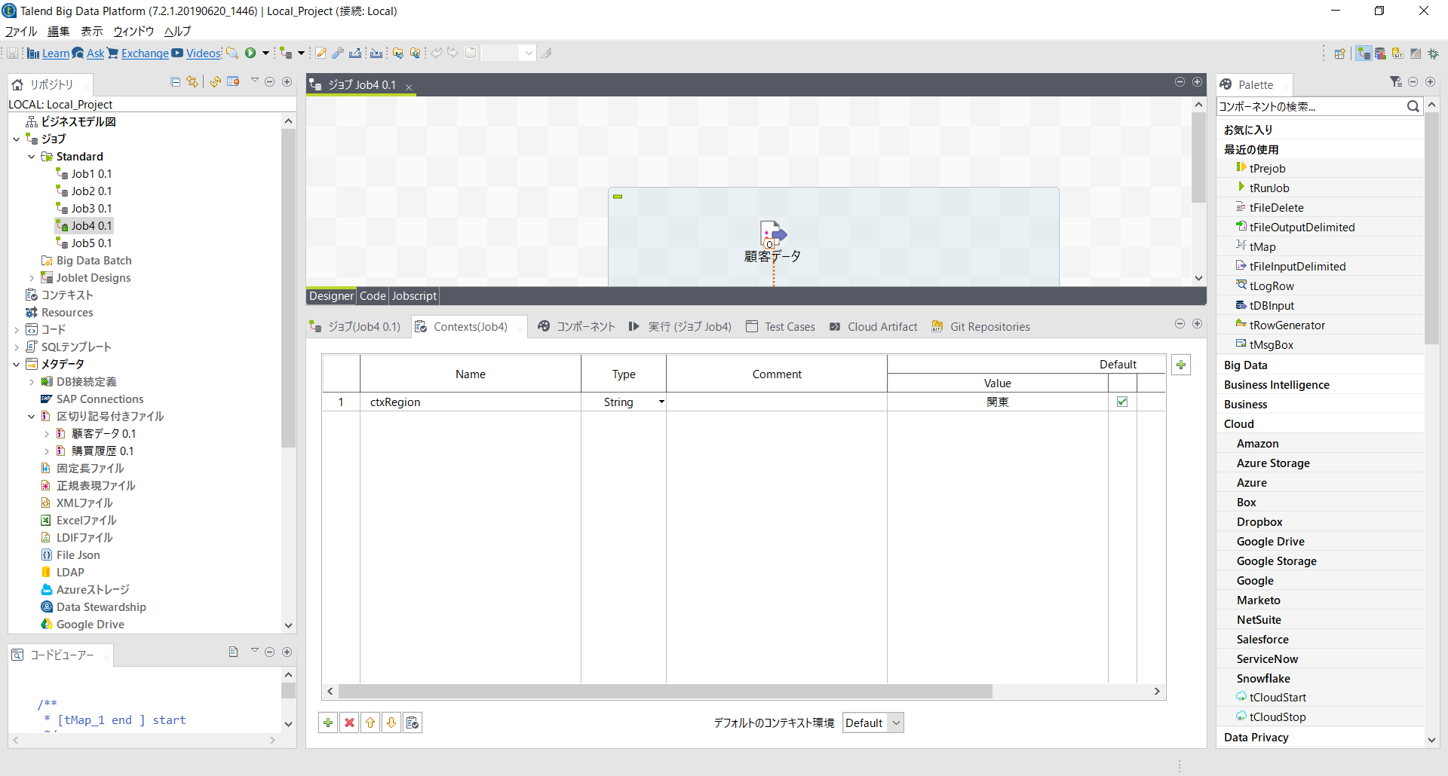Open the 実行 (ジョブ Job4) tab
The image size is (1448, 776).
pos(680,326)
